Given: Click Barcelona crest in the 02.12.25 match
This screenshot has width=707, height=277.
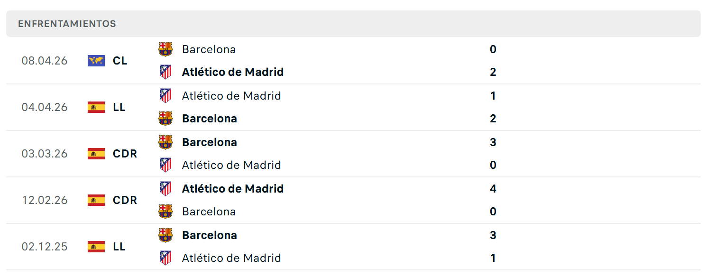Looking at the screenshot, I should coord(165,235).
